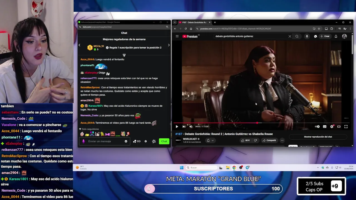The width and height of the screenshot is (356, 200).
Task: Open Chrome from the taskbar
Action: click(x=234, y=167)
